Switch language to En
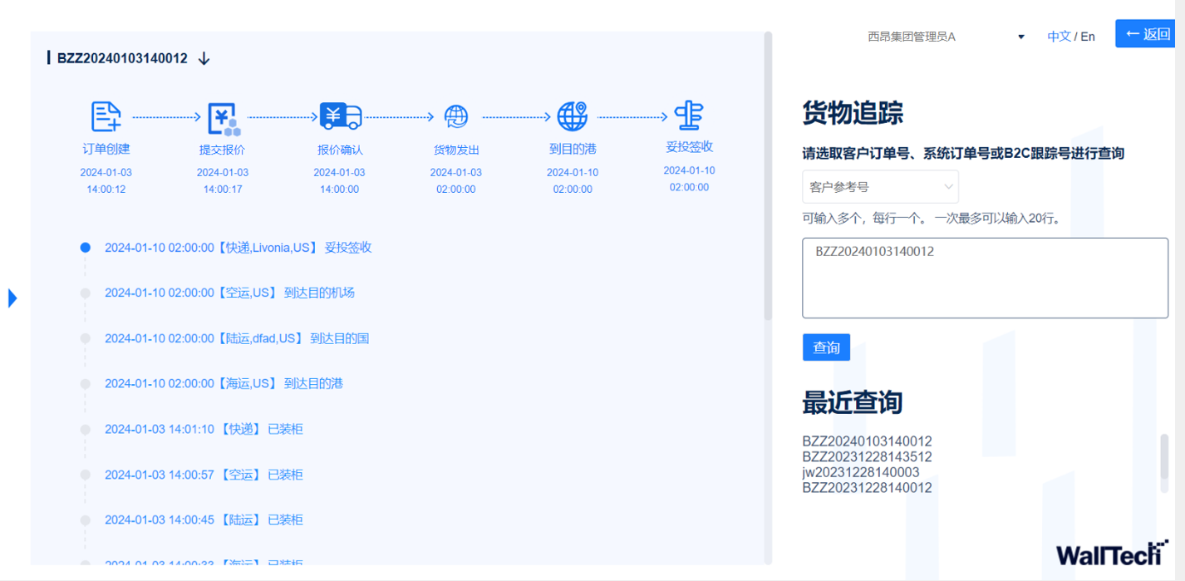This screenshot has height=581, width=1185. 1087,36
